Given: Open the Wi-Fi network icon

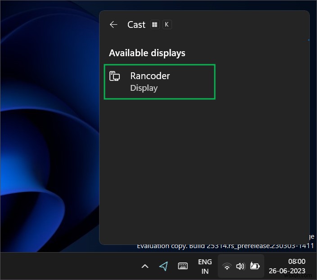Looking at the screenshot, I should 227,266.
